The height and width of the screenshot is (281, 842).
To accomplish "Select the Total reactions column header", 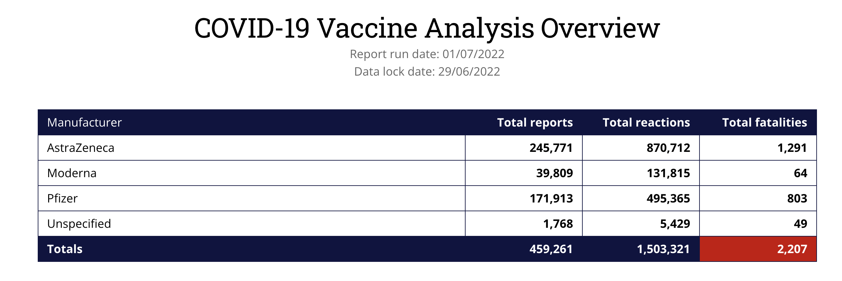I will click(x=646, y=123).
